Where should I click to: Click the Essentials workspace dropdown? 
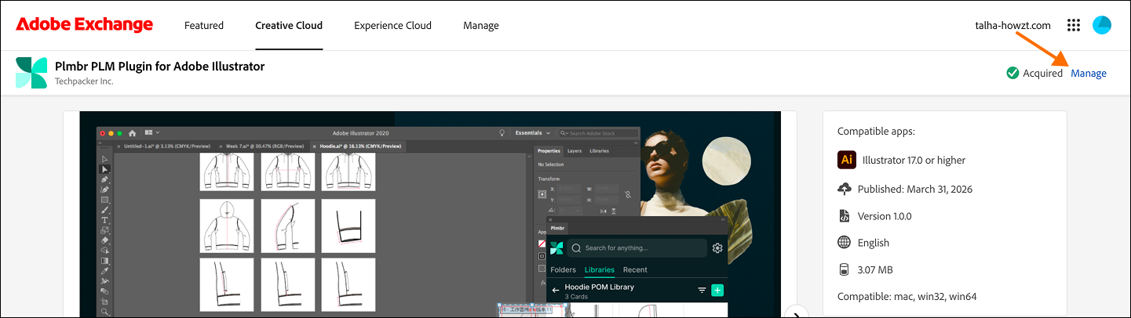[x=533, y=133]
